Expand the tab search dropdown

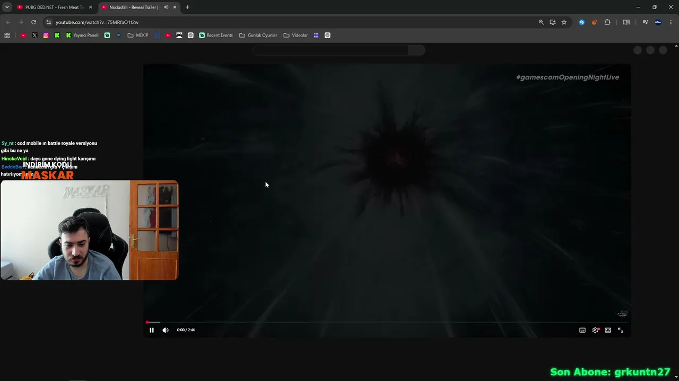(7, 7)
